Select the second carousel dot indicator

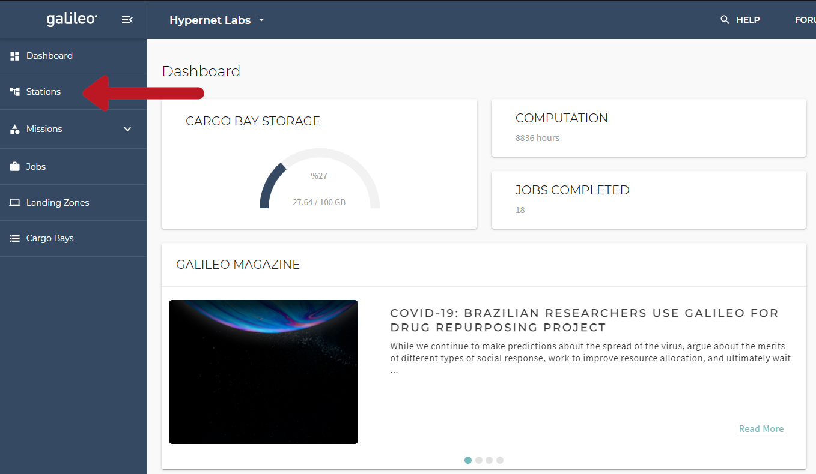click(479, 460)
